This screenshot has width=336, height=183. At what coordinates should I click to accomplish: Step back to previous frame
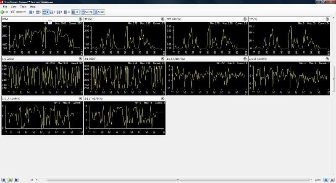point(4,180)
